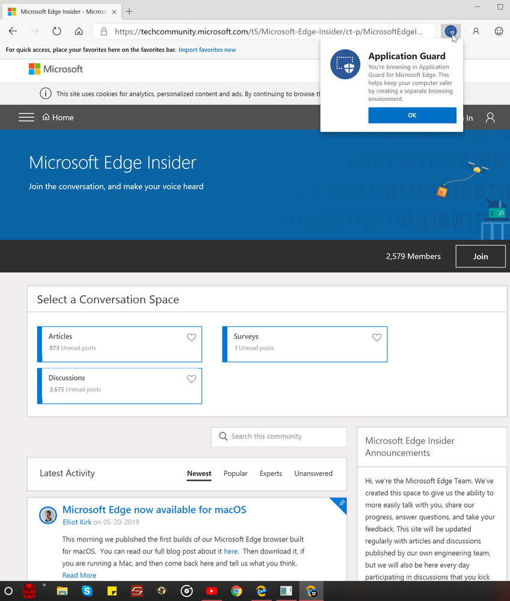
Task: Click the Join community button
Action: click(x=481, y=256)
